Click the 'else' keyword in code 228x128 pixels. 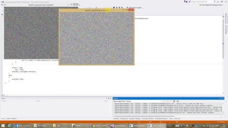click(x=10, y=75)
